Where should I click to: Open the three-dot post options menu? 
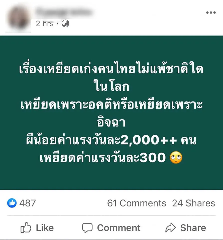point(211,12)
